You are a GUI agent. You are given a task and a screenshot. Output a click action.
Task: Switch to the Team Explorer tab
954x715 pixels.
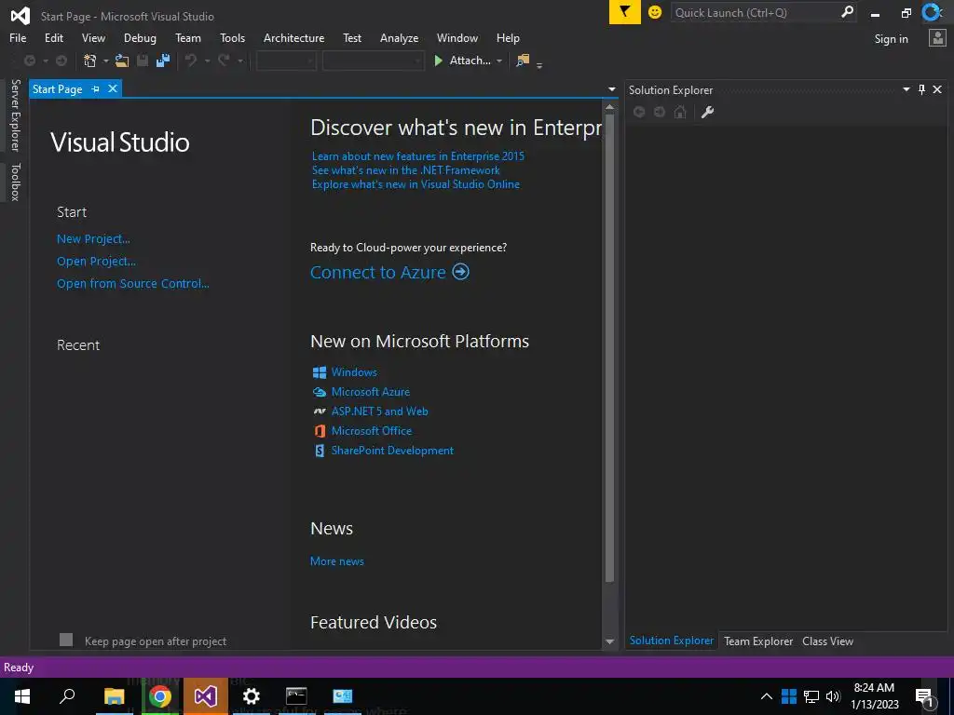tap(758, 641)
